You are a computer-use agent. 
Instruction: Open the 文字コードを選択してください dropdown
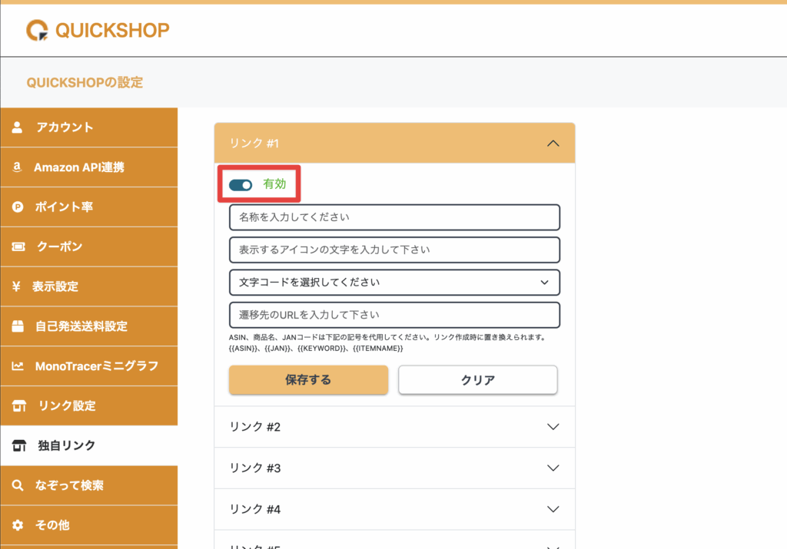click(x=394, y=283)
